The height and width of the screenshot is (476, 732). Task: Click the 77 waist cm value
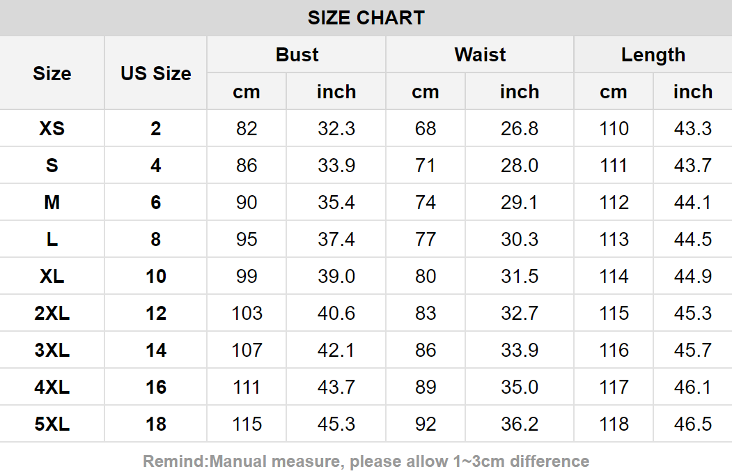(x=426, y=240)
